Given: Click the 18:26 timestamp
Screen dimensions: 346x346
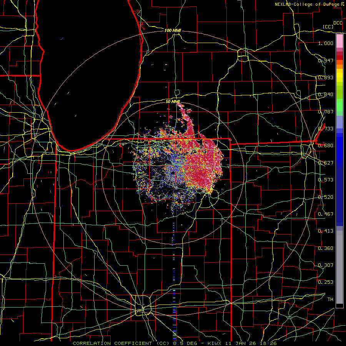Looking at the screenshot, I should [x=268, y=343].
